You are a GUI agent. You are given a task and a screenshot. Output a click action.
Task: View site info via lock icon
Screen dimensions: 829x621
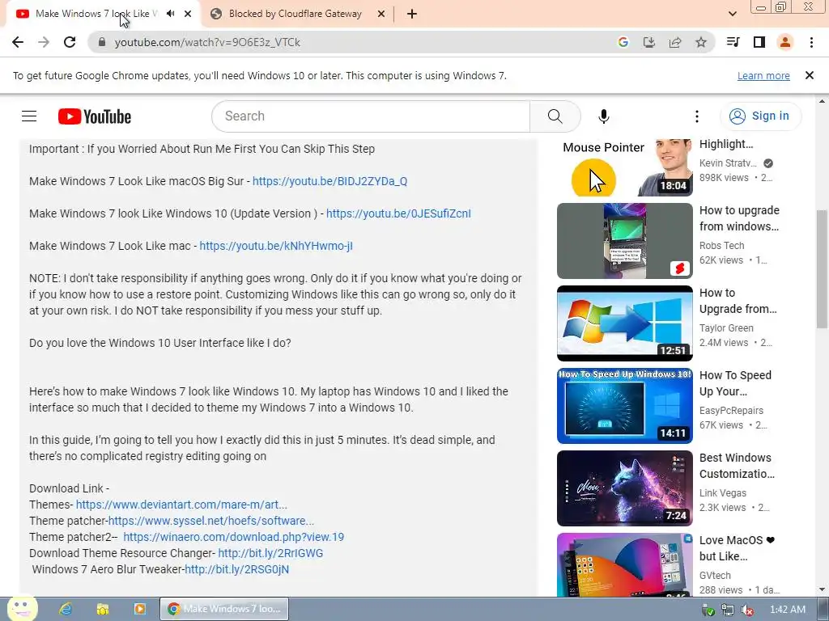pos(102,42)
